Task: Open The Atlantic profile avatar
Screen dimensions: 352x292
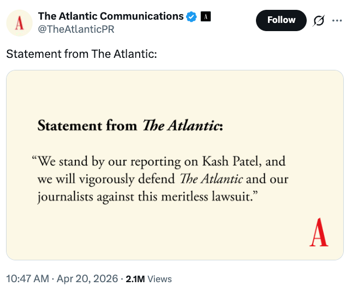Action: pos(19,23)
